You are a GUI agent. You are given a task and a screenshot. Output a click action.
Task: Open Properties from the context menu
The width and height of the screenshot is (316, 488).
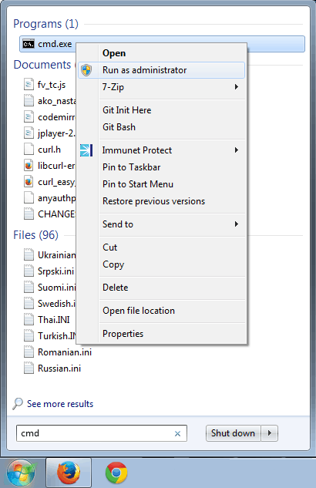pos(123,334)
